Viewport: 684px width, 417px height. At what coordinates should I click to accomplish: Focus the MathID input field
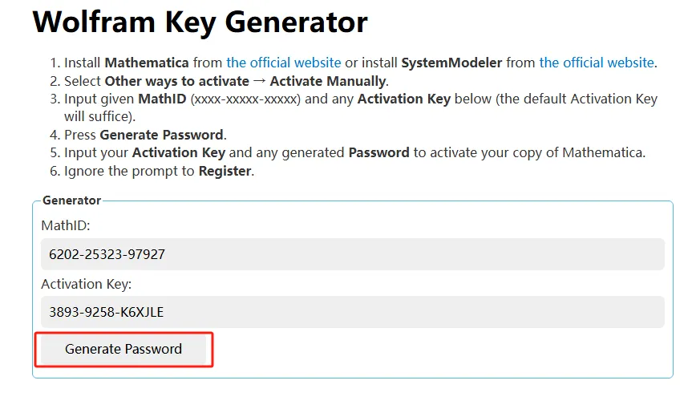click(x=352, y=254)
